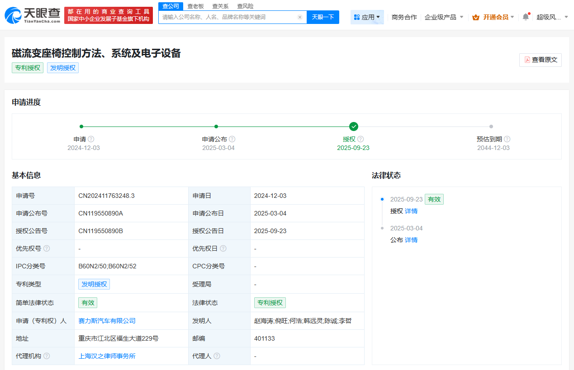
Task: Open help icon beside 申请 in timeline
Action: (91, 139)
